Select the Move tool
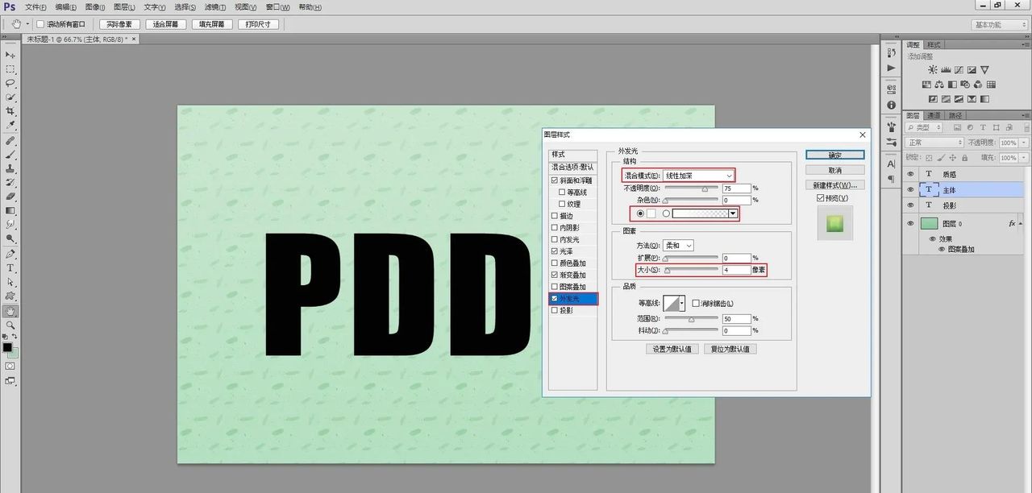The image size is (1032, 493). (10, 55)
